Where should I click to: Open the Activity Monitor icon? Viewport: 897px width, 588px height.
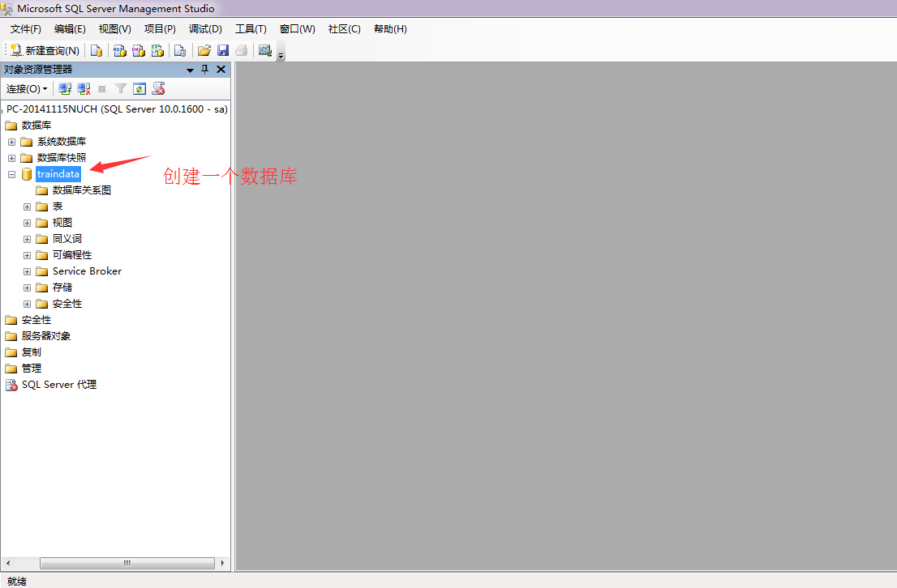(265, 50)
